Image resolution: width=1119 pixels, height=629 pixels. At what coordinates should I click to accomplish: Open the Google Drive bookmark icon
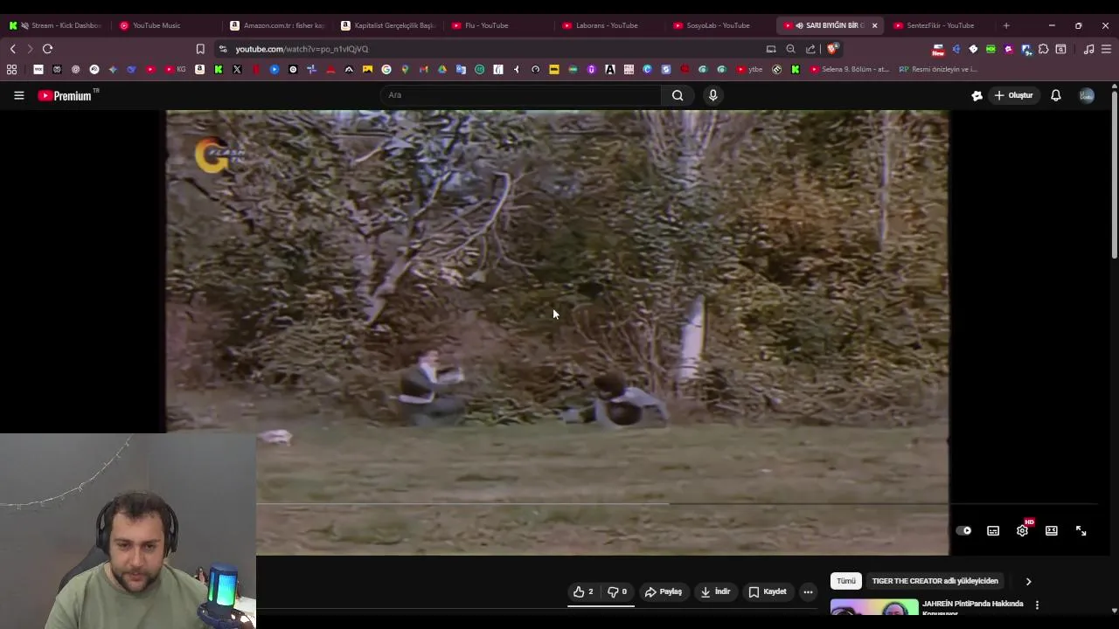coord(442,69)
